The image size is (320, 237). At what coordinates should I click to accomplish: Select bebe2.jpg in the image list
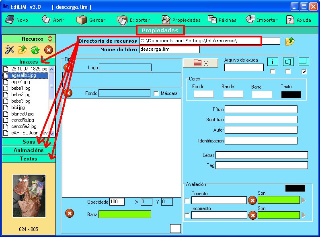point(21,95)
